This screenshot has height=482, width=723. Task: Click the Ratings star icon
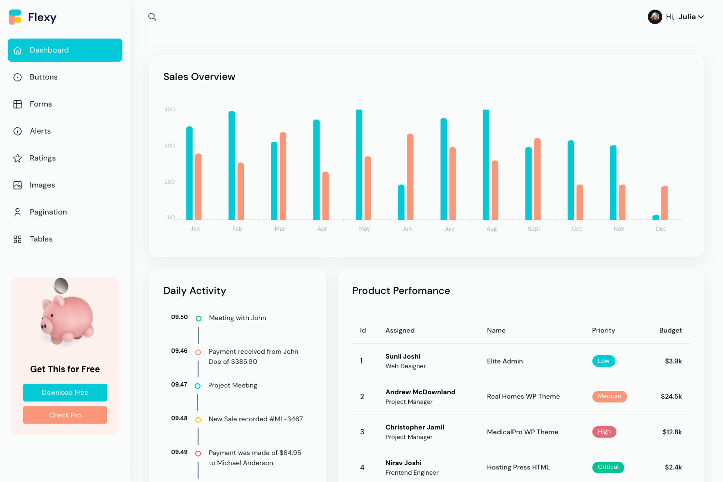(x=18, y=158)
